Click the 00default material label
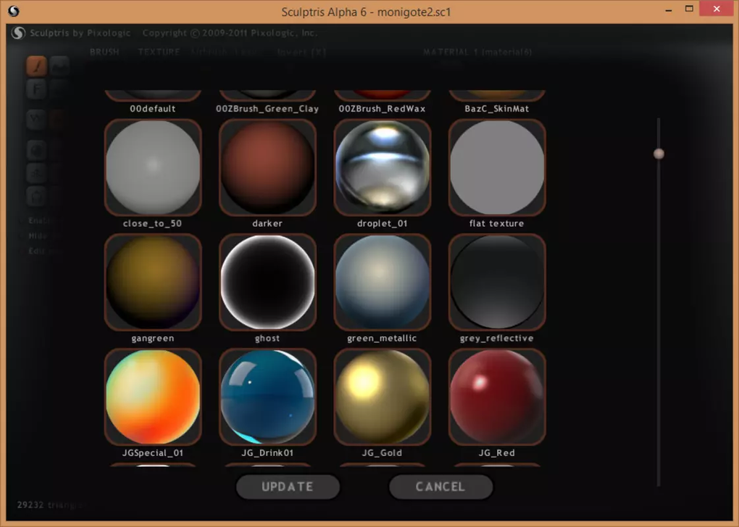739x527 pixels. click(x=153, y=109)
